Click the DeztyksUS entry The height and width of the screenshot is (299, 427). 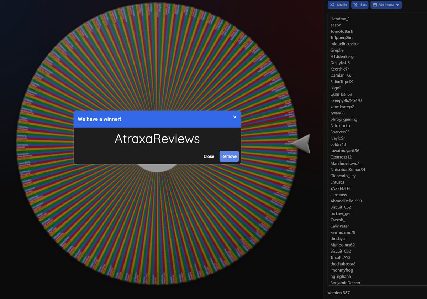(340, 63)
